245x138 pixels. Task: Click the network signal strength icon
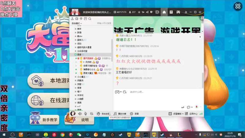[x=201, y=114]
